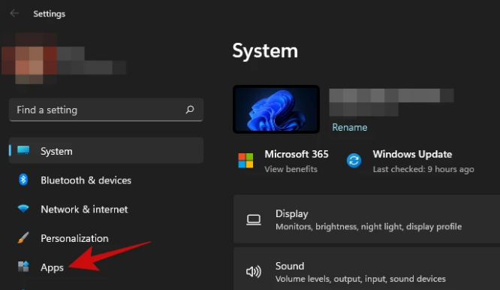Click the Wi-Fi icon for Network & internet
This screenshot has height=290, width=500.
[x=23, y=209]
